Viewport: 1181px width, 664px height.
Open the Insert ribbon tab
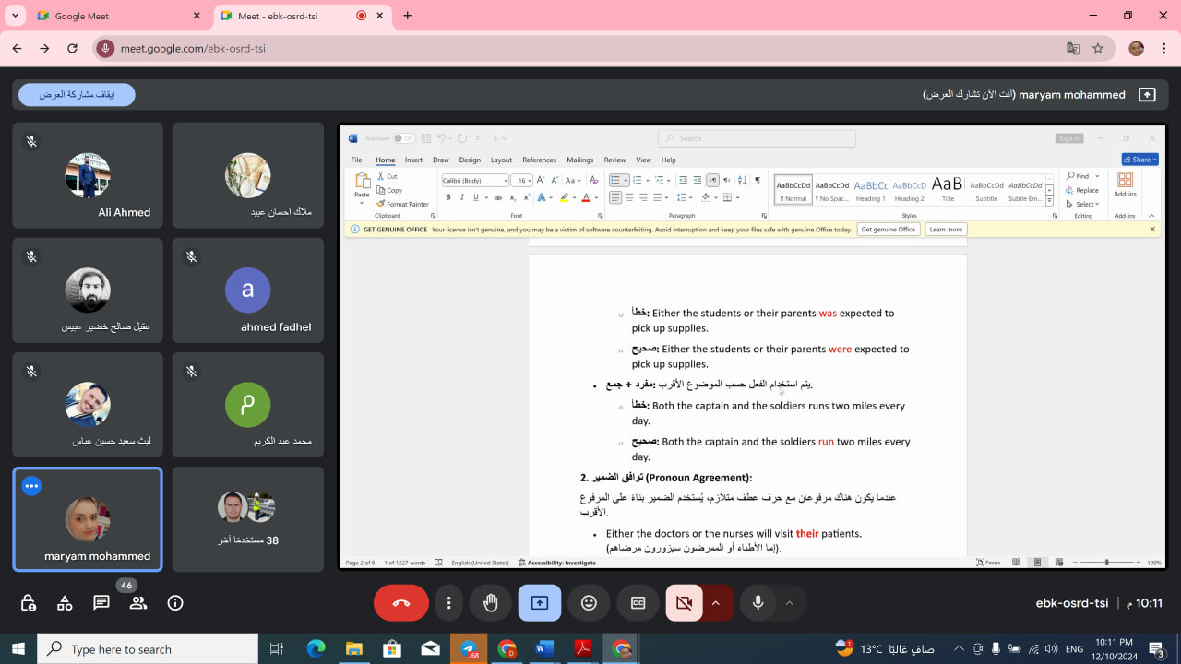tap(413, 160)
